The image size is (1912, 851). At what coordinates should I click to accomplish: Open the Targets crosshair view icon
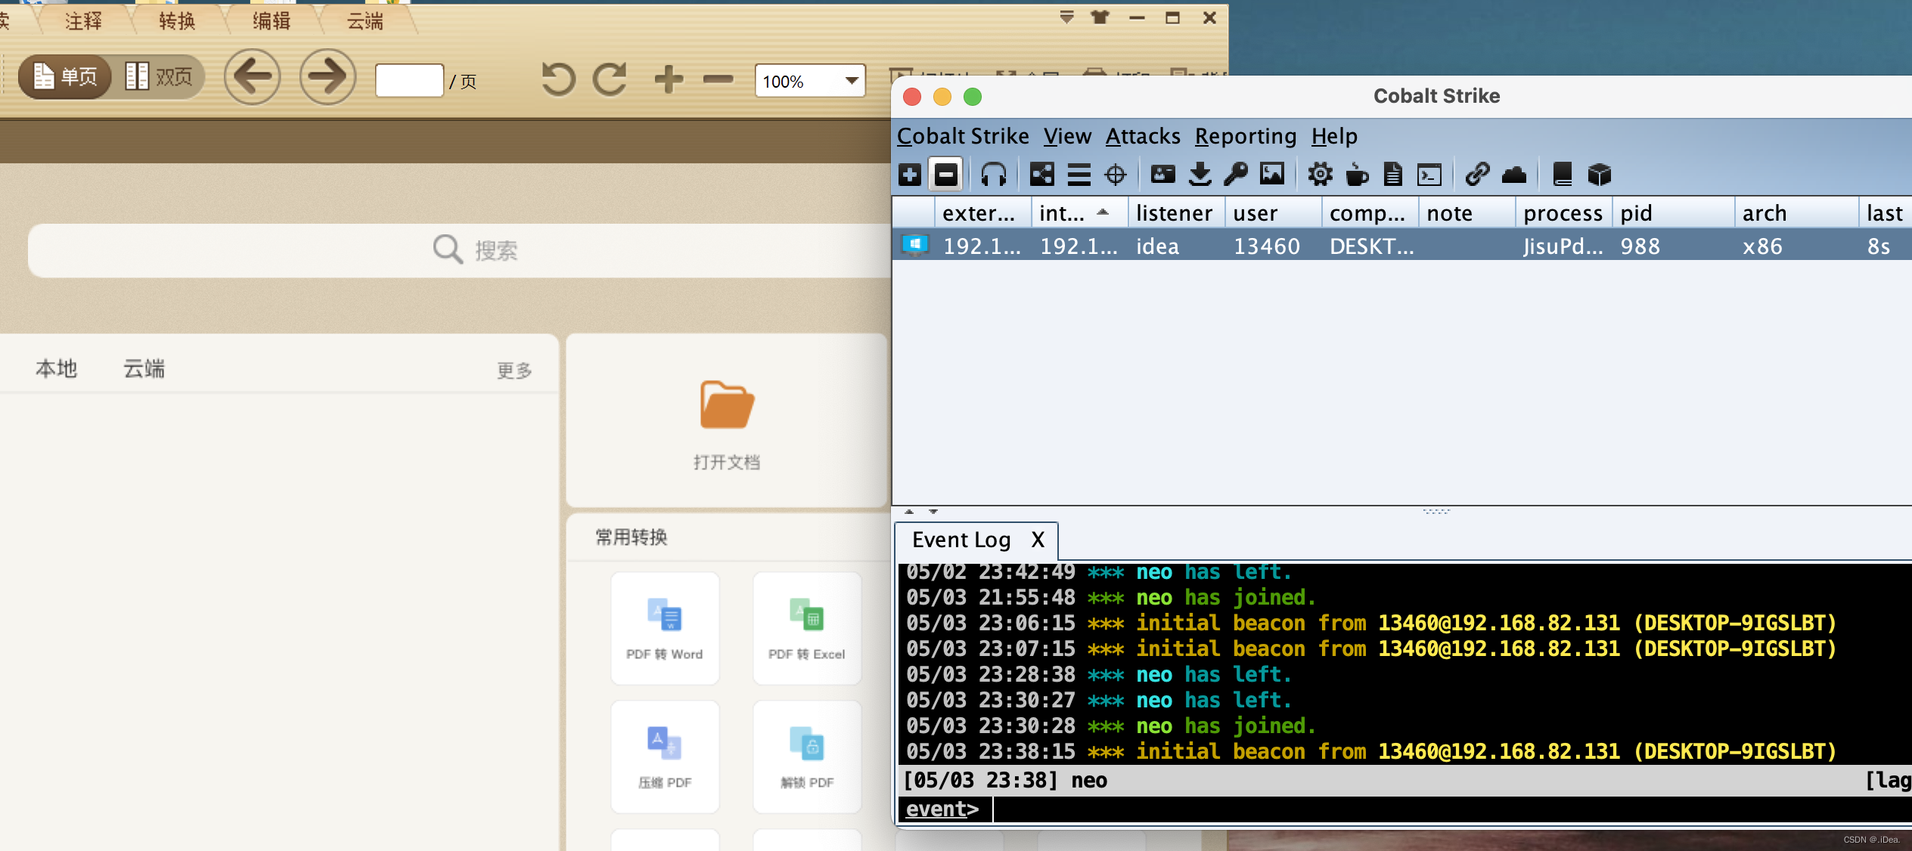coord(1116,175)
